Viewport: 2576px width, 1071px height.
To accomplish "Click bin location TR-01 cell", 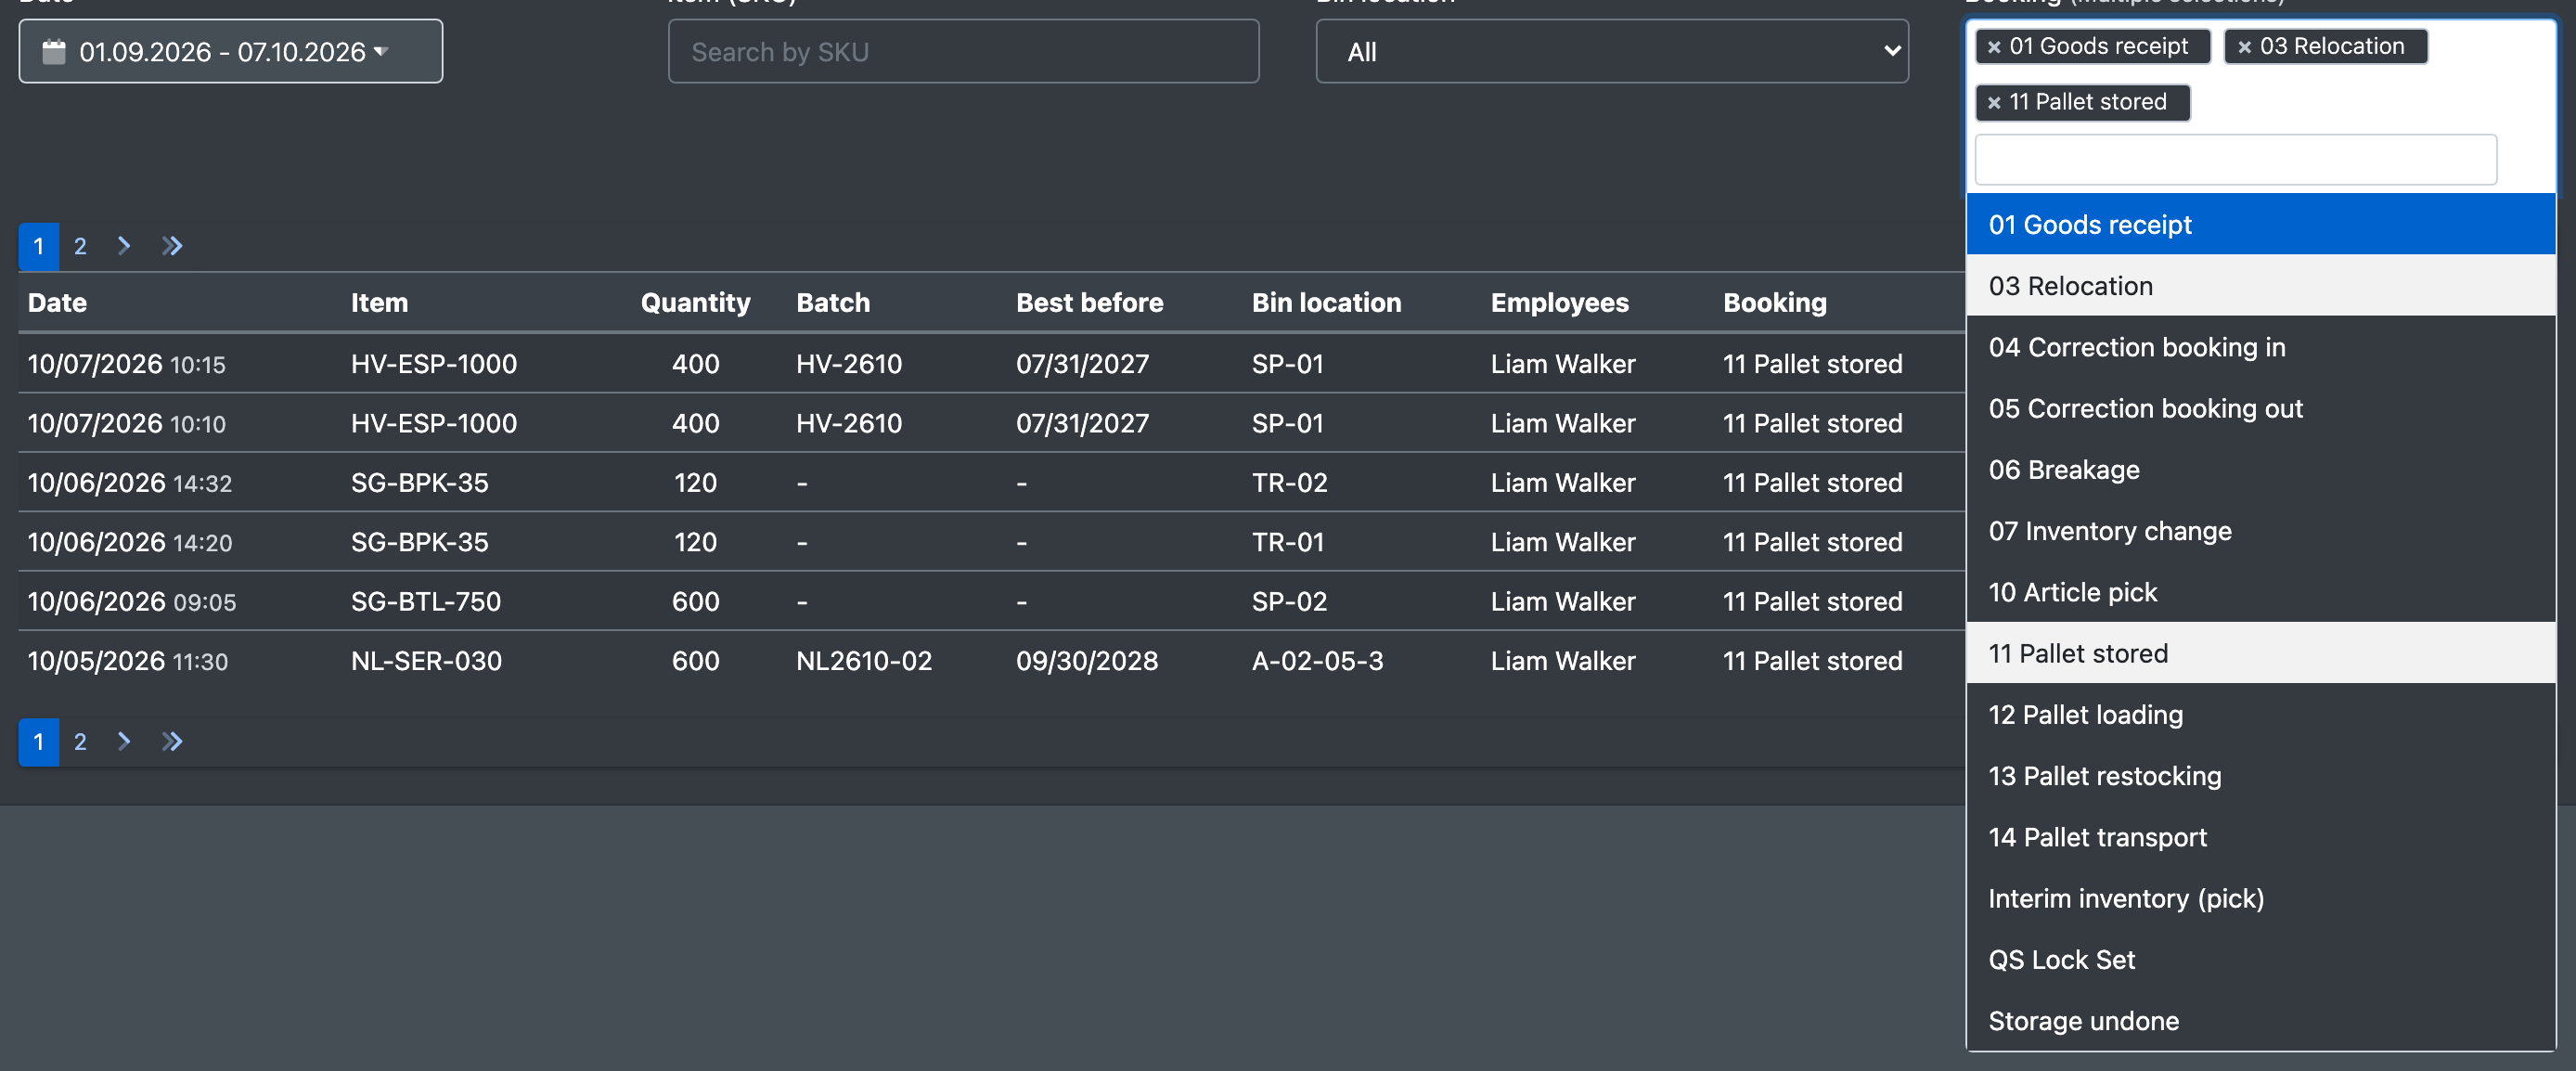I will [x=1288, y=542].
